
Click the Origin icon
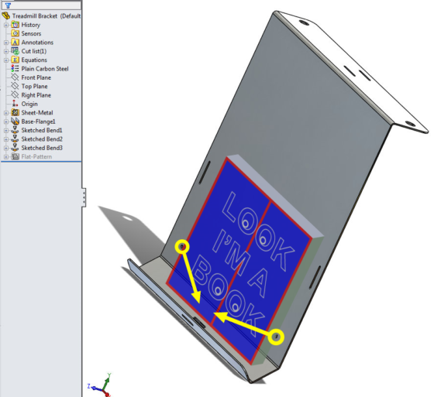coord(15,104)
